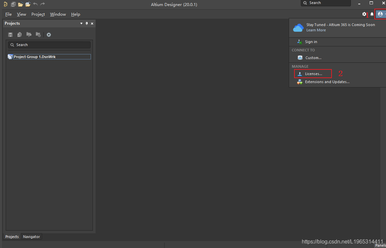This screenshot has width=386, height=248.
Task: Toggle pin on the Projects panel
Action: (87, 24)
